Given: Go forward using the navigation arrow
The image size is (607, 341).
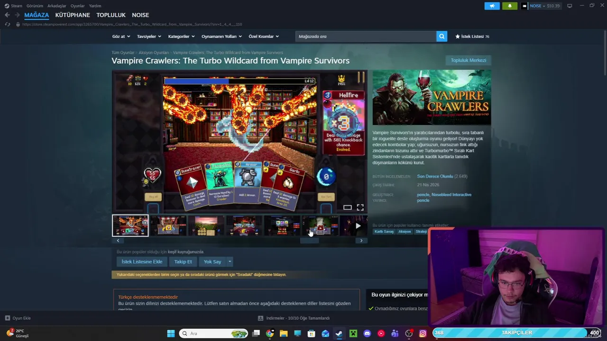Looking at the screenshot, I should click(x=18, y=15).
